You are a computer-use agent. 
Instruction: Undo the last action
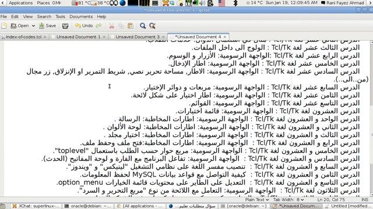pyautogui.click(x=84, y=26)
